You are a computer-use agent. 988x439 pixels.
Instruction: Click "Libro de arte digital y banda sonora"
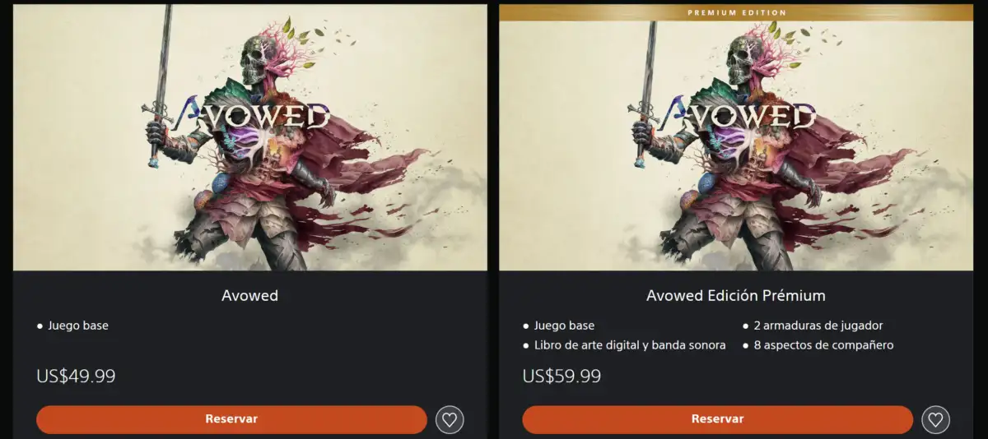pyautogui.click(x=630, y=345)
